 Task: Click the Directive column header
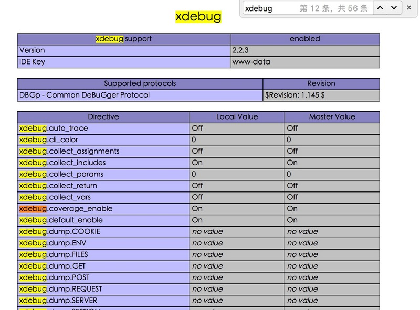point(103,117)
